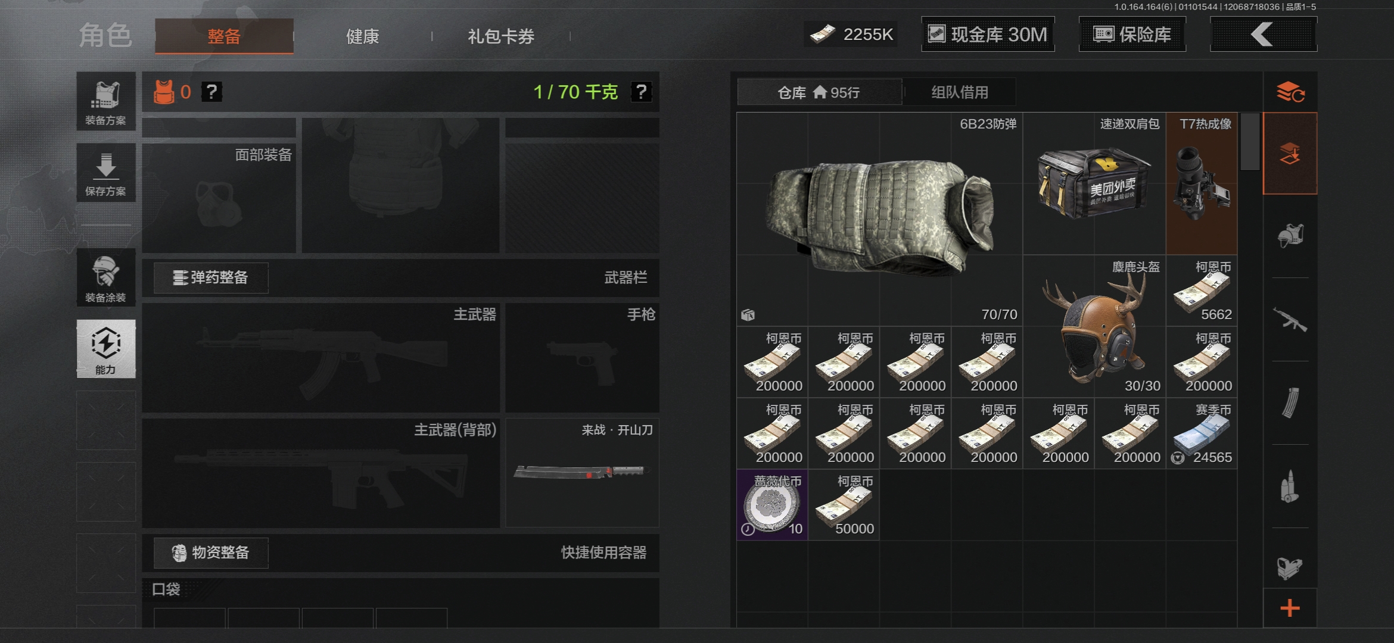Viewport: 1394px width, 643px height.
Task: Click the back arrow button
Action: (1263, 34)
